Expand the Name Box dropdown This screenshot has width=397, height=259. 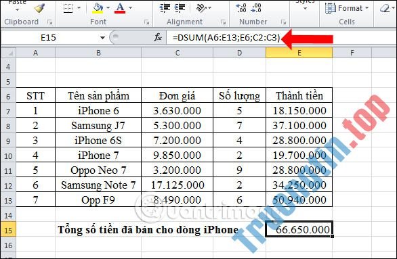click(102, 38)
